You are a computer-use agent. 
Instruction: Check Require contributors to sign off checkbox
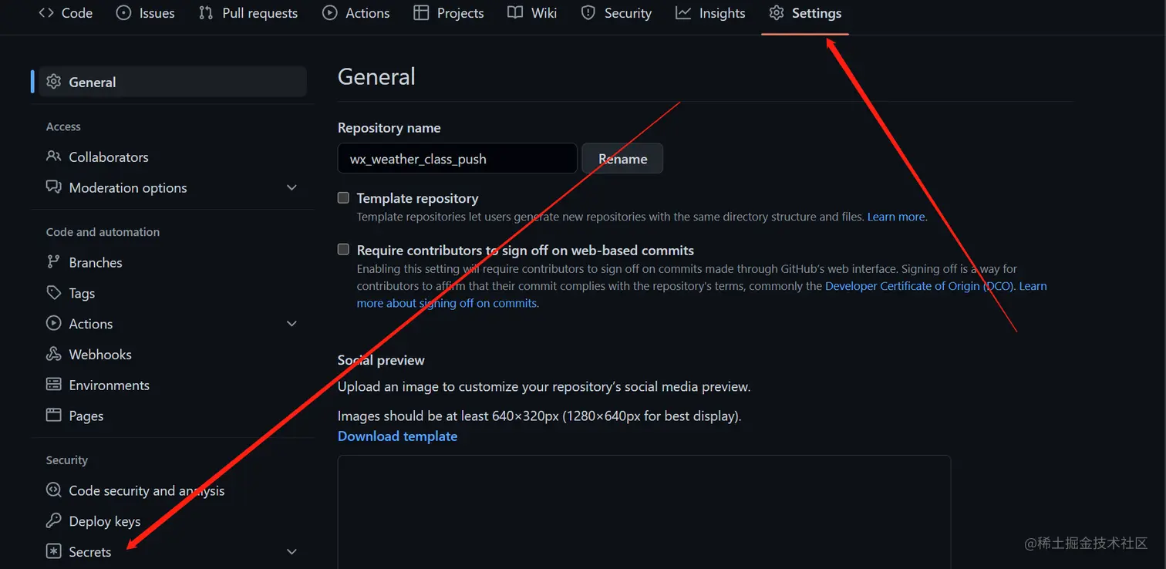344,250
